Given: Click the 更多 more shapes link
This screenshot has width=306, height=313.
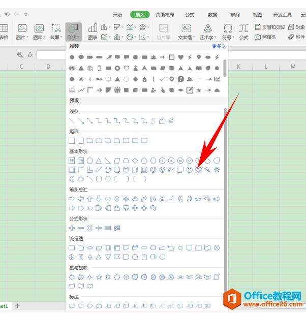Looking at the screenshot, I should [218, 46].
